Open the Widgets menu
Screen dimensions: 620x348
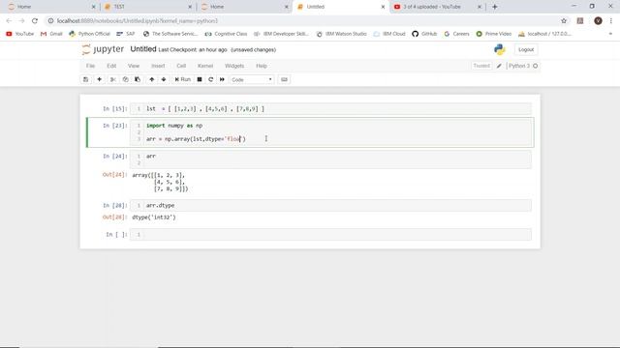[234, 66]
